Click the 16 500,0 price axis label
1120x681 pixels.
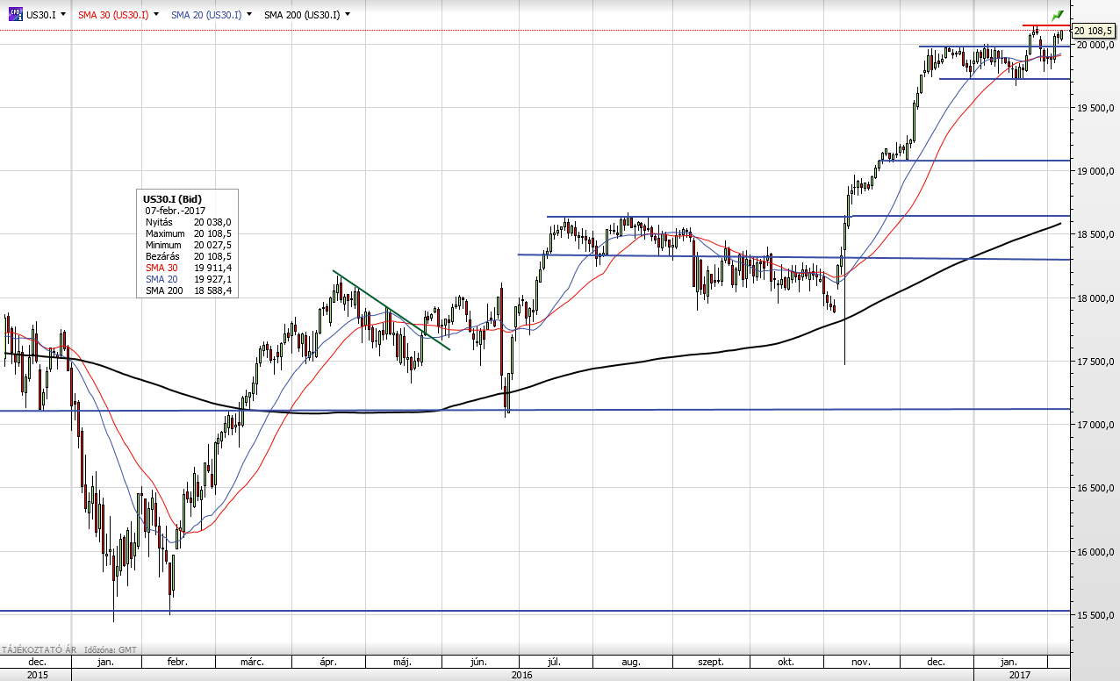[x=1096, y=489]
